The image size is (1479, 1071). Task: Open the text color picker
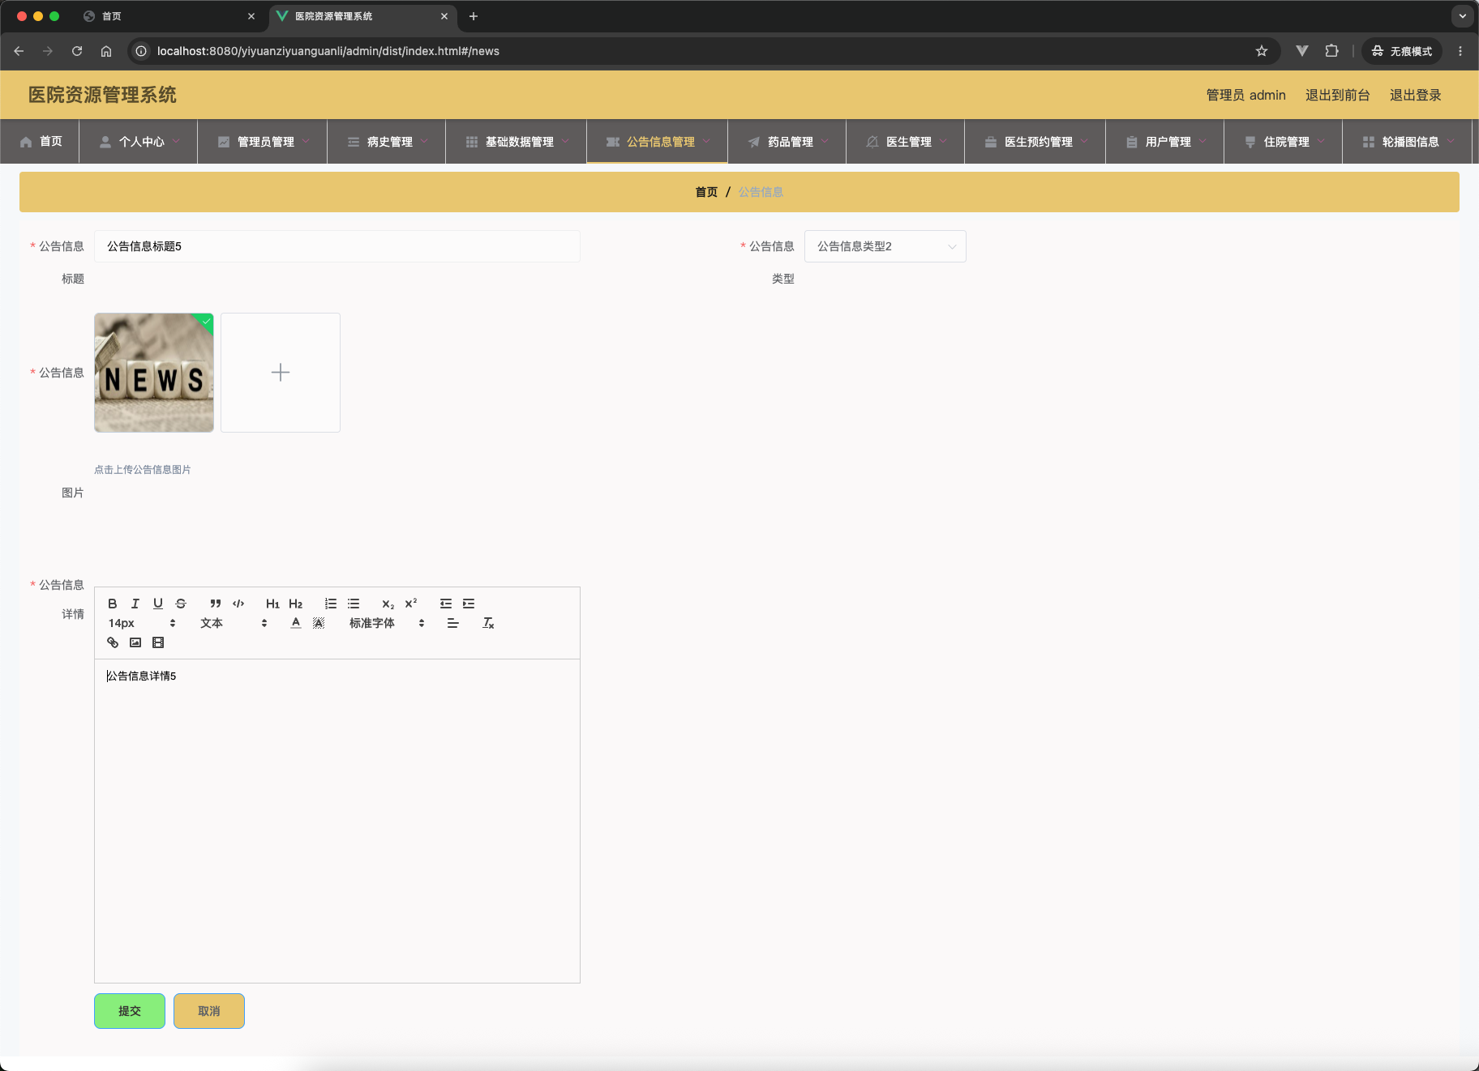click(x=296, y=623)
